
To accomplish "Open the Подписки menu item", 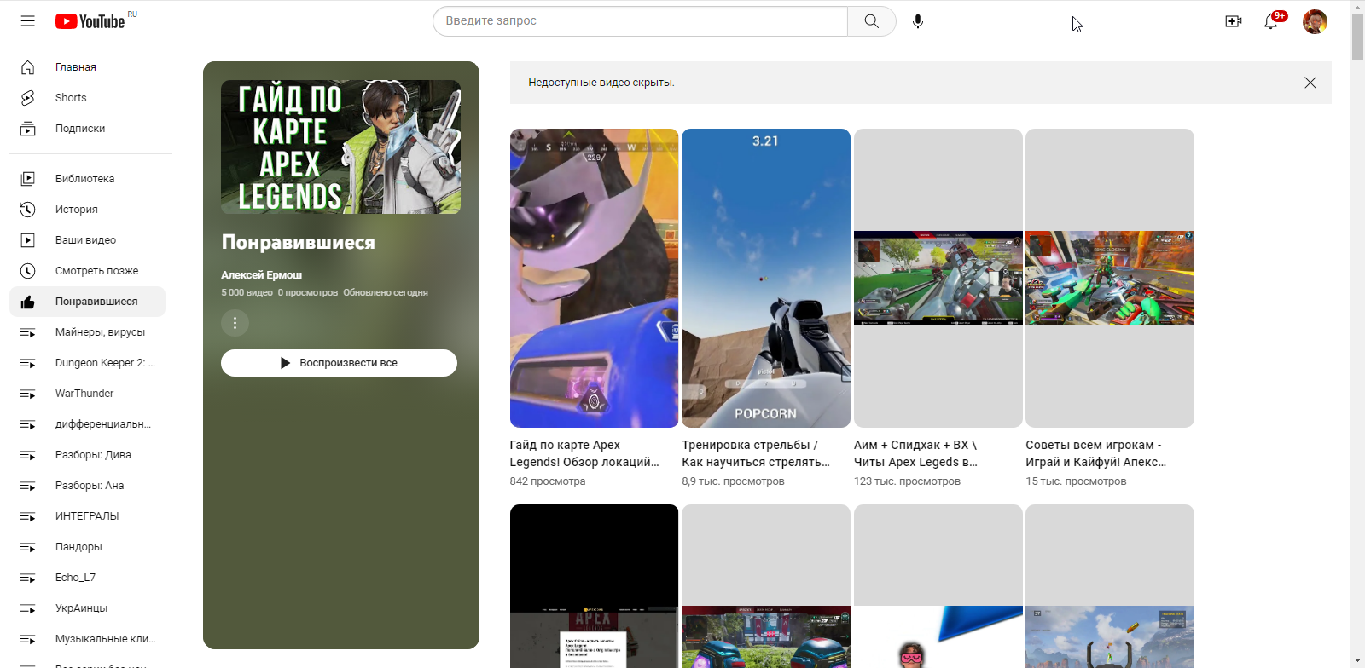I will pyautogui.click(x=87, y=129).
